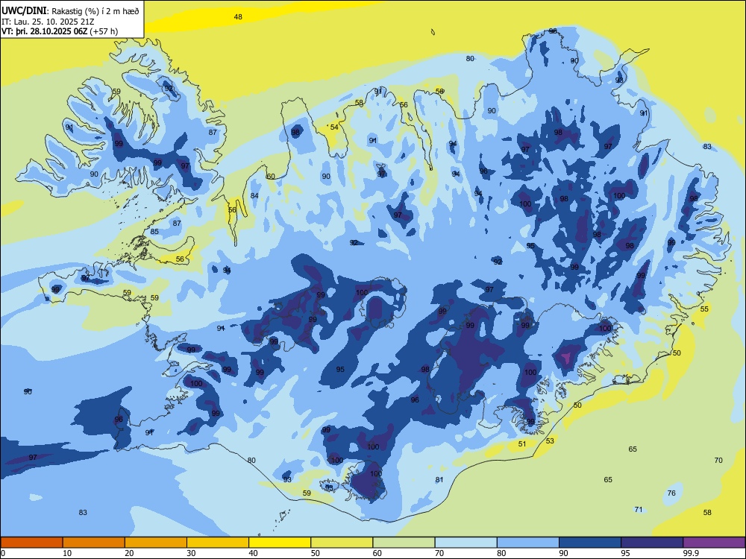Click the '90' legend scale label
746x559 pixels.
pyautogui.click(x=563, y=553)
